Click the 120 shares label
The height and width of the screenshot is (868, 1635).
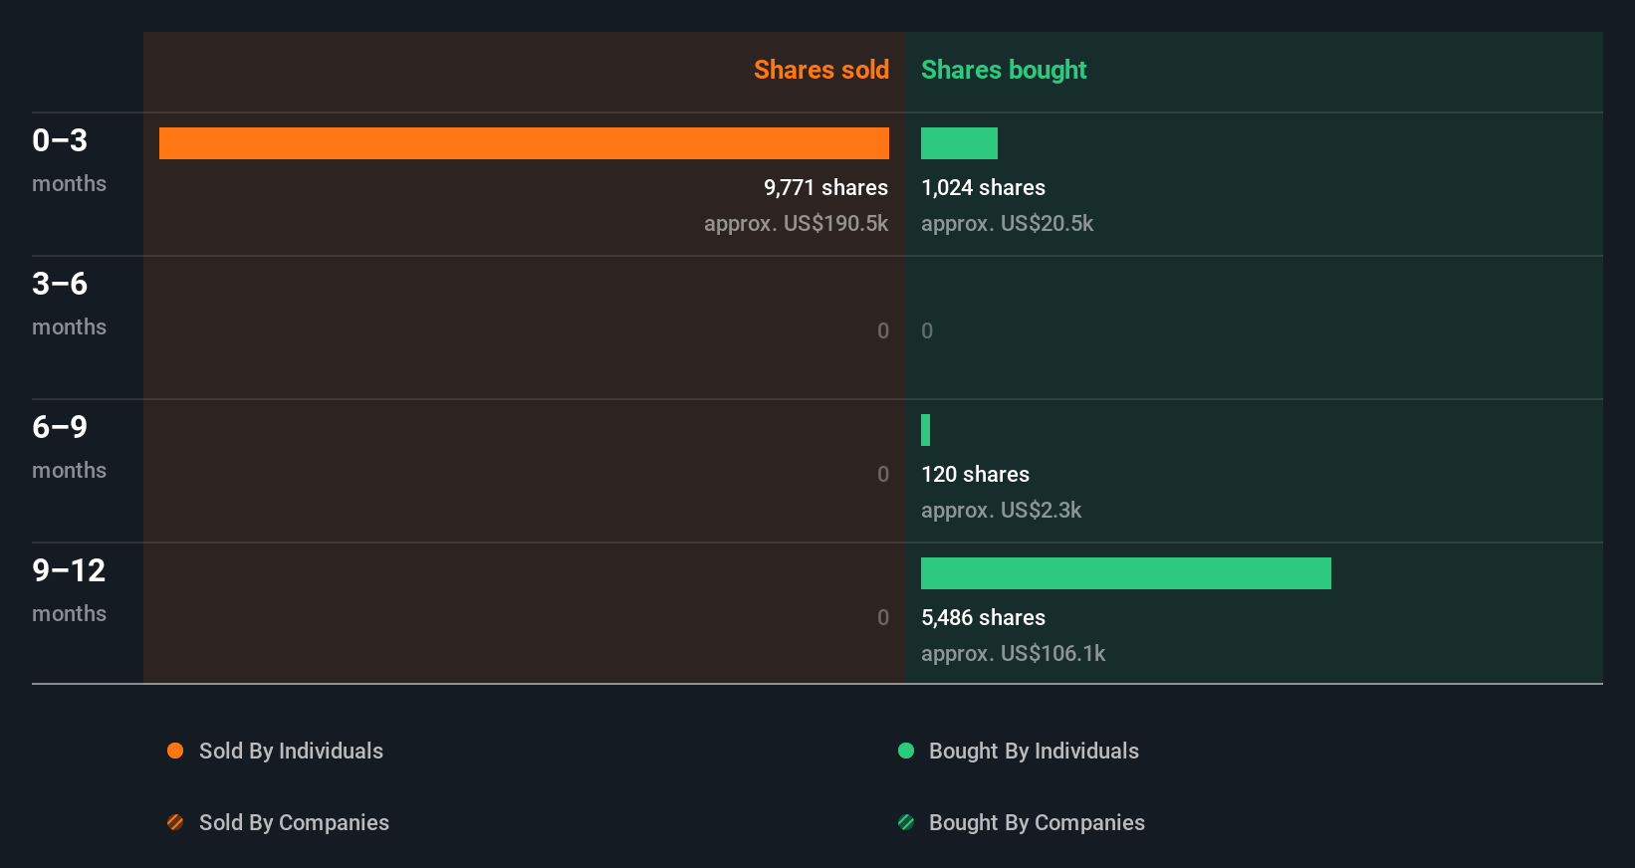coord(975,474)
